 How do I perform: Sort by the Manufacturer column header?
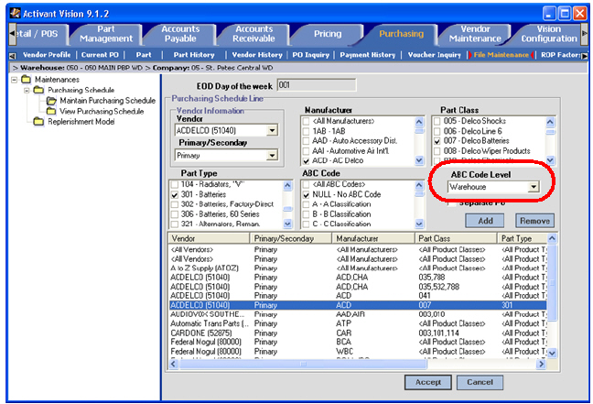[x=373, y=238]
